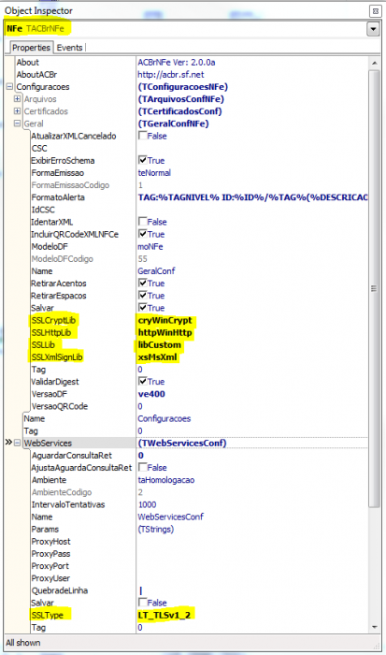The image size is (386, 655).
Task: Click the cryWinCrypt value
Action: (165, 320)
